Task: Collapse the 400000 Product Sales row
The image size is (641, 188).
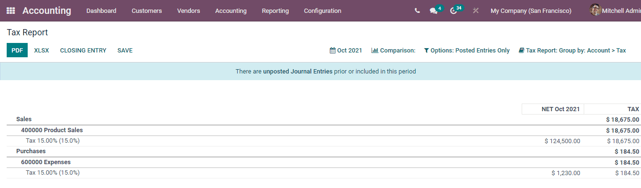Action: (324, 130)
